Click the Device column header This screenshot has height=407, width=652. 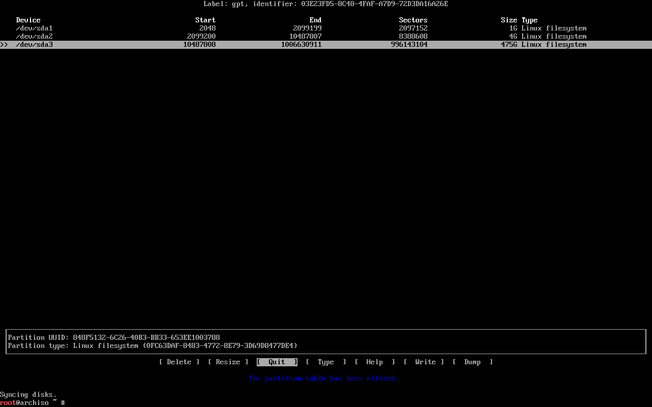[28, 20]
